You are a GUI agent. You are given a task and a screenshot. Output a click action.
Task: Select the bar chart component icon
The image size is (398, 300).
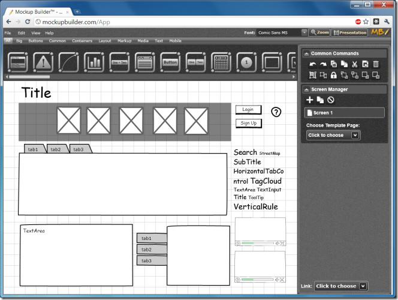94,62
